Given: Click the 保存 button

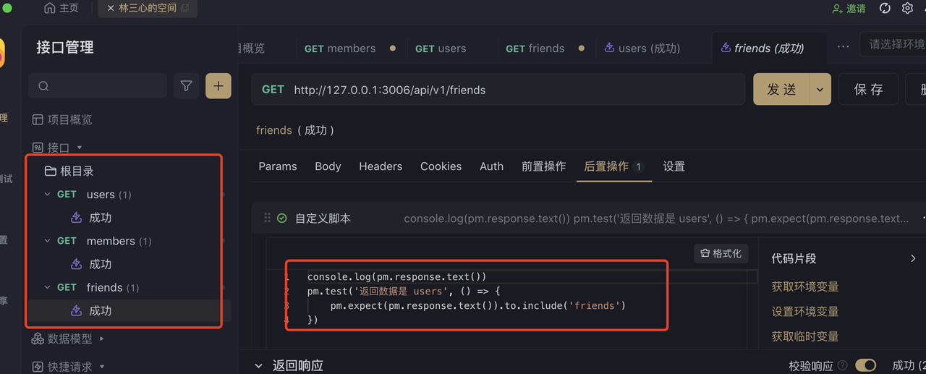Looking at the screenshot, I should click(x=868, y=90).
